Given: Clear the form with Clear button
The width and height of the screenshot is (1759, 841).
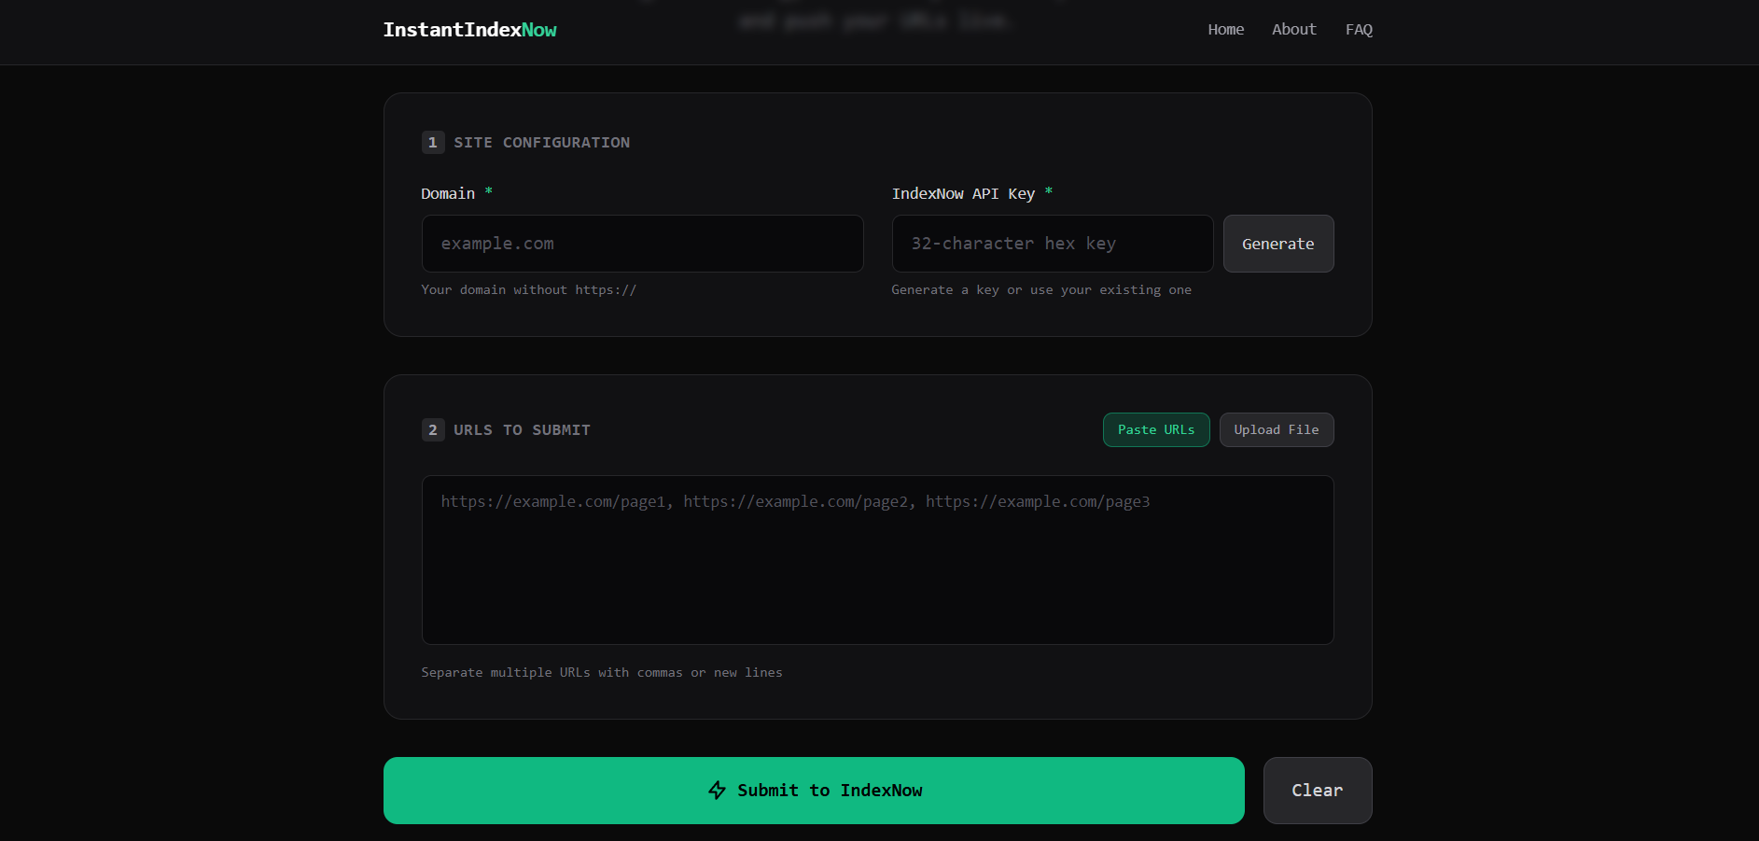Looking at the screenshot, I should pos(1318,791).
